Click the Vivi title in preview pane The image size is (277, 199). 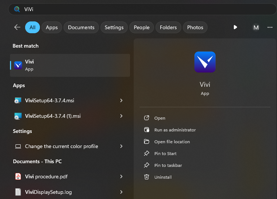tap(205, 85)
